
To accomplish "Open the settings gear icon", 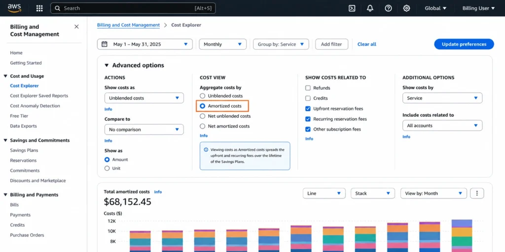I will pos(406,8).
